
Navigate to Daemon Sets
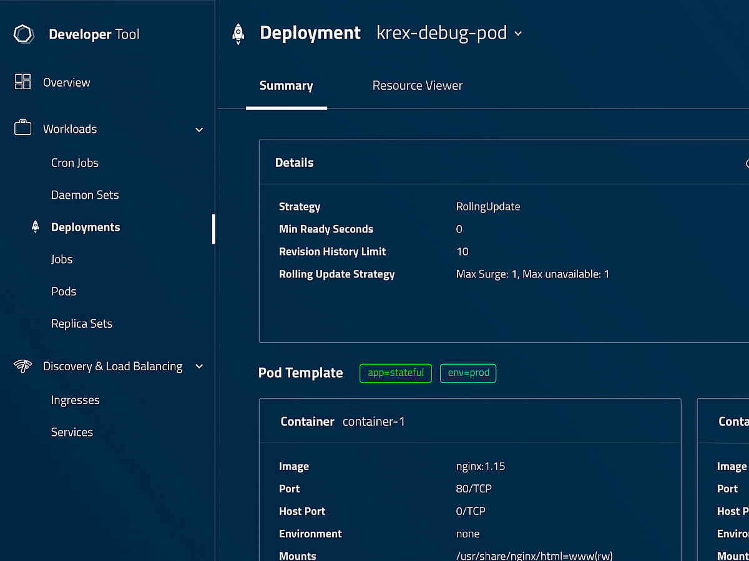coord(85,194)
